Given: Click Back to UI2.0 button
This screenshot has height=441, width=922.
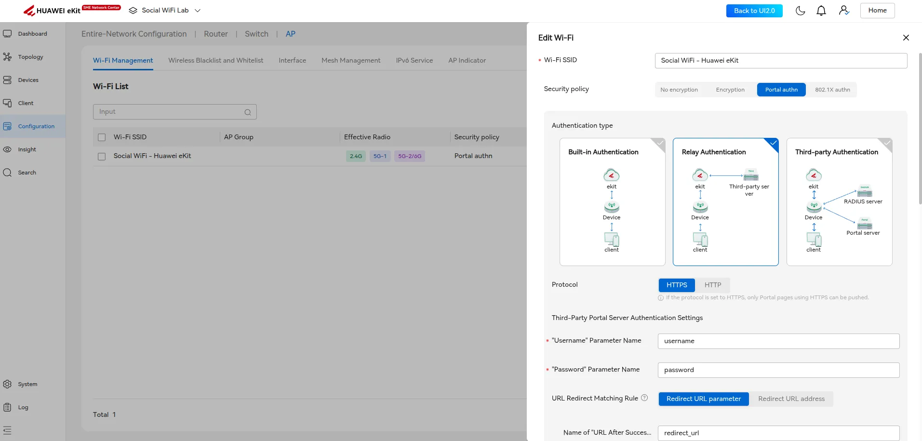Looking at the screenshot, I should (x=754, y=11).
